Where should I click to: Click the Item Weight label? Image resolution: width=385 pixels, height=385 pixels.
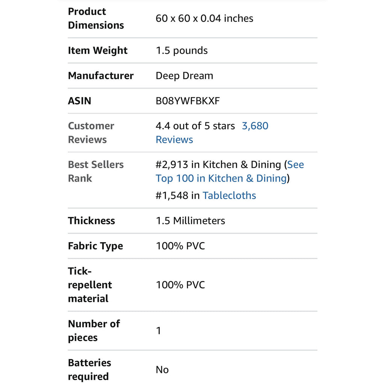coord(98,51)
